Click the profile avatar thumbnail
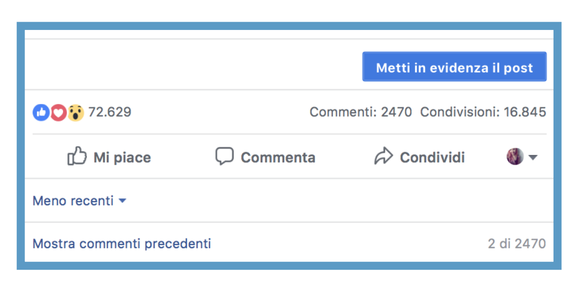The image size is (584, 290). (515, 157)
